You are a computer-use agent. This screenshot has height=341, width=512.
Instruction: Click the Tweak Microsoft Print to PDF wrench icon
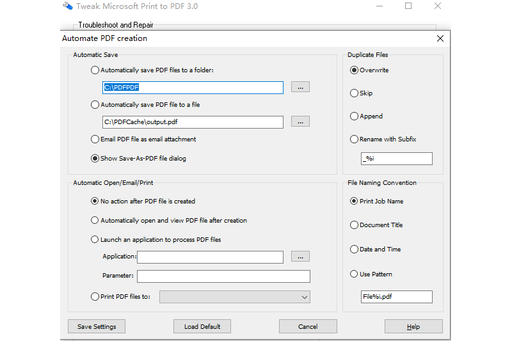tap(68, 6)
